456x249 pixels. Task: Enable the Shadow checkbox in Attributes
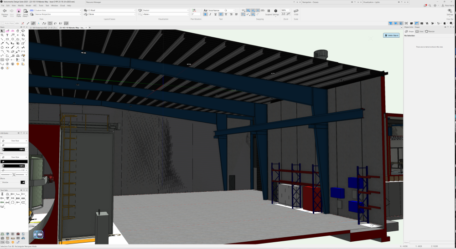[x=2, y=182]
